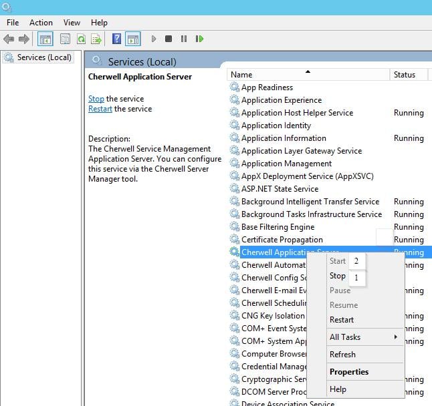Click the Restart Service green icon
Screen dimensions: 432x406
pos(199,39)
